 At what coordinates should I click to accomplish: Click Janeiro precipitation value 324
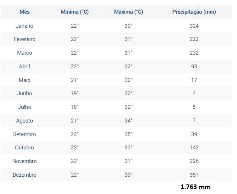(x=194, y=26)
